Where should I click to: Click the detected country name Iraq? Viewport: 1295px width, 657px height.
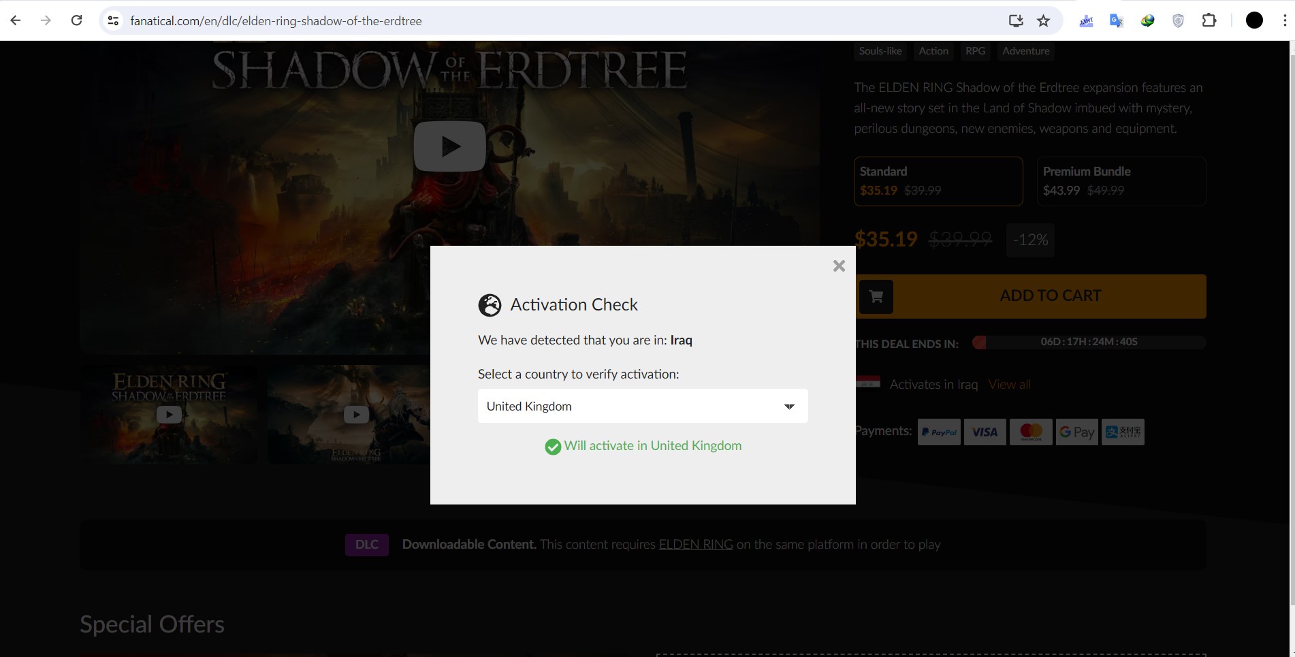[x=681, y=340]
